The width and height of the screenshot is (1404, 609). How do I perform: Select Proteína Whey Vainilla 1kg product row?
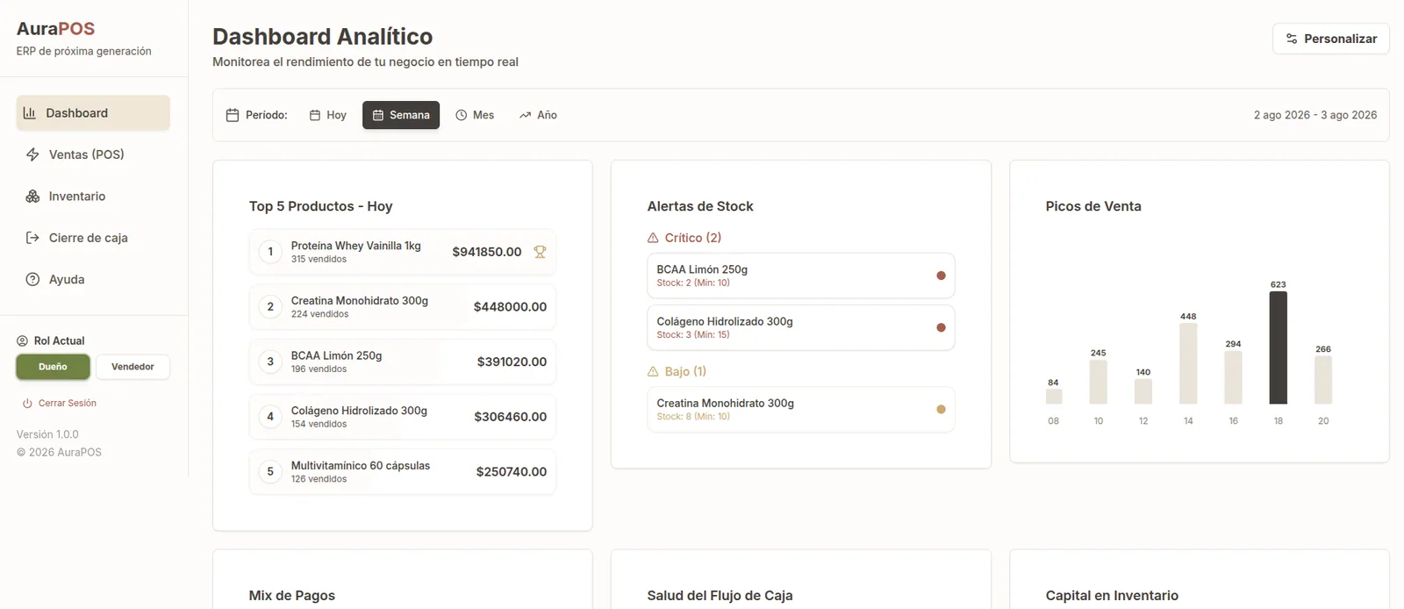pos(403,252)
